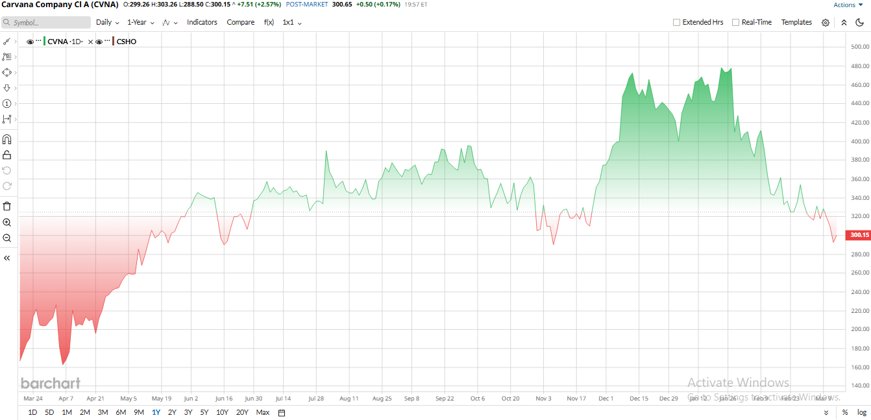Image resolution: width=871 pixels, height=420 pixels.
Task: Open the Actions dropdown
Action: pos(848,5)
